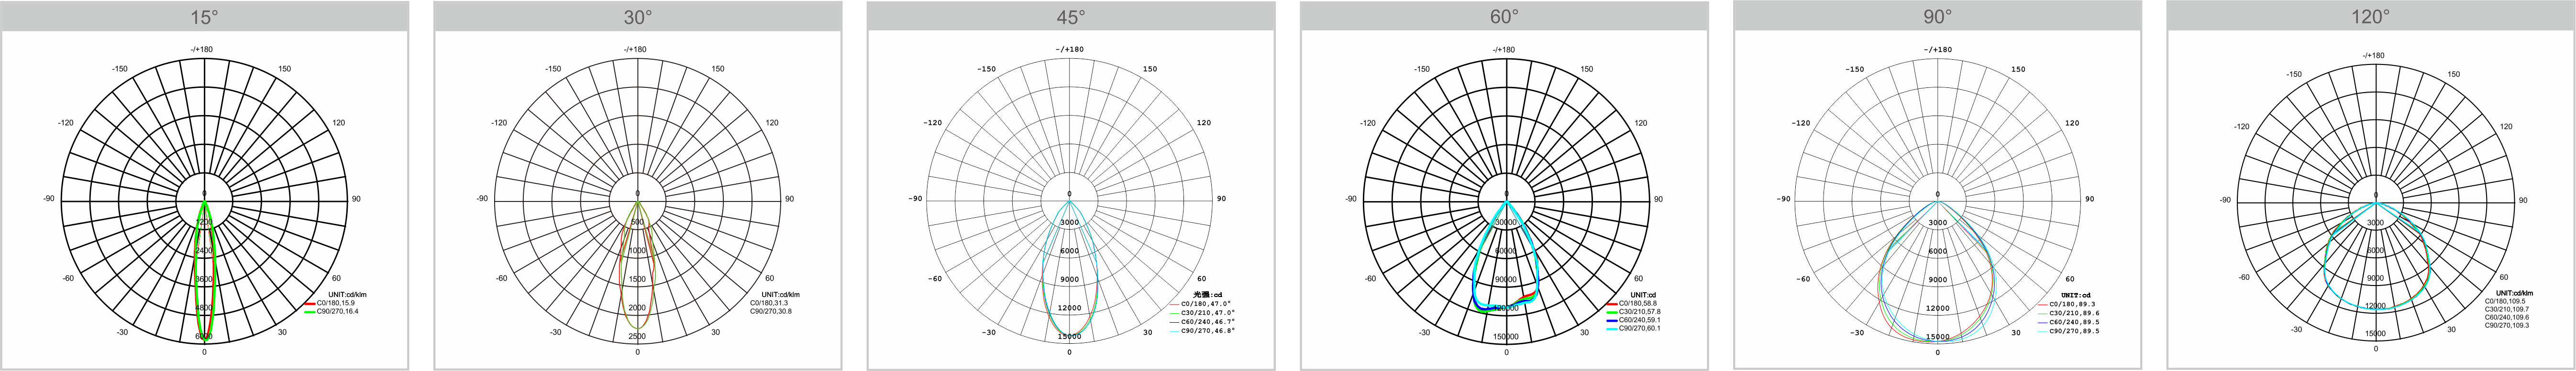
Task: Click legend entry C90/270,46.8°
Action: 1208,331
